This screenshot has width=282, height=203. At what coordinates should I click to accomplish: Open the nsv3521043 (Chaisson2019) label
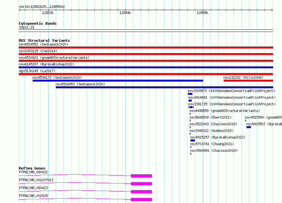(x=213, y=124)
